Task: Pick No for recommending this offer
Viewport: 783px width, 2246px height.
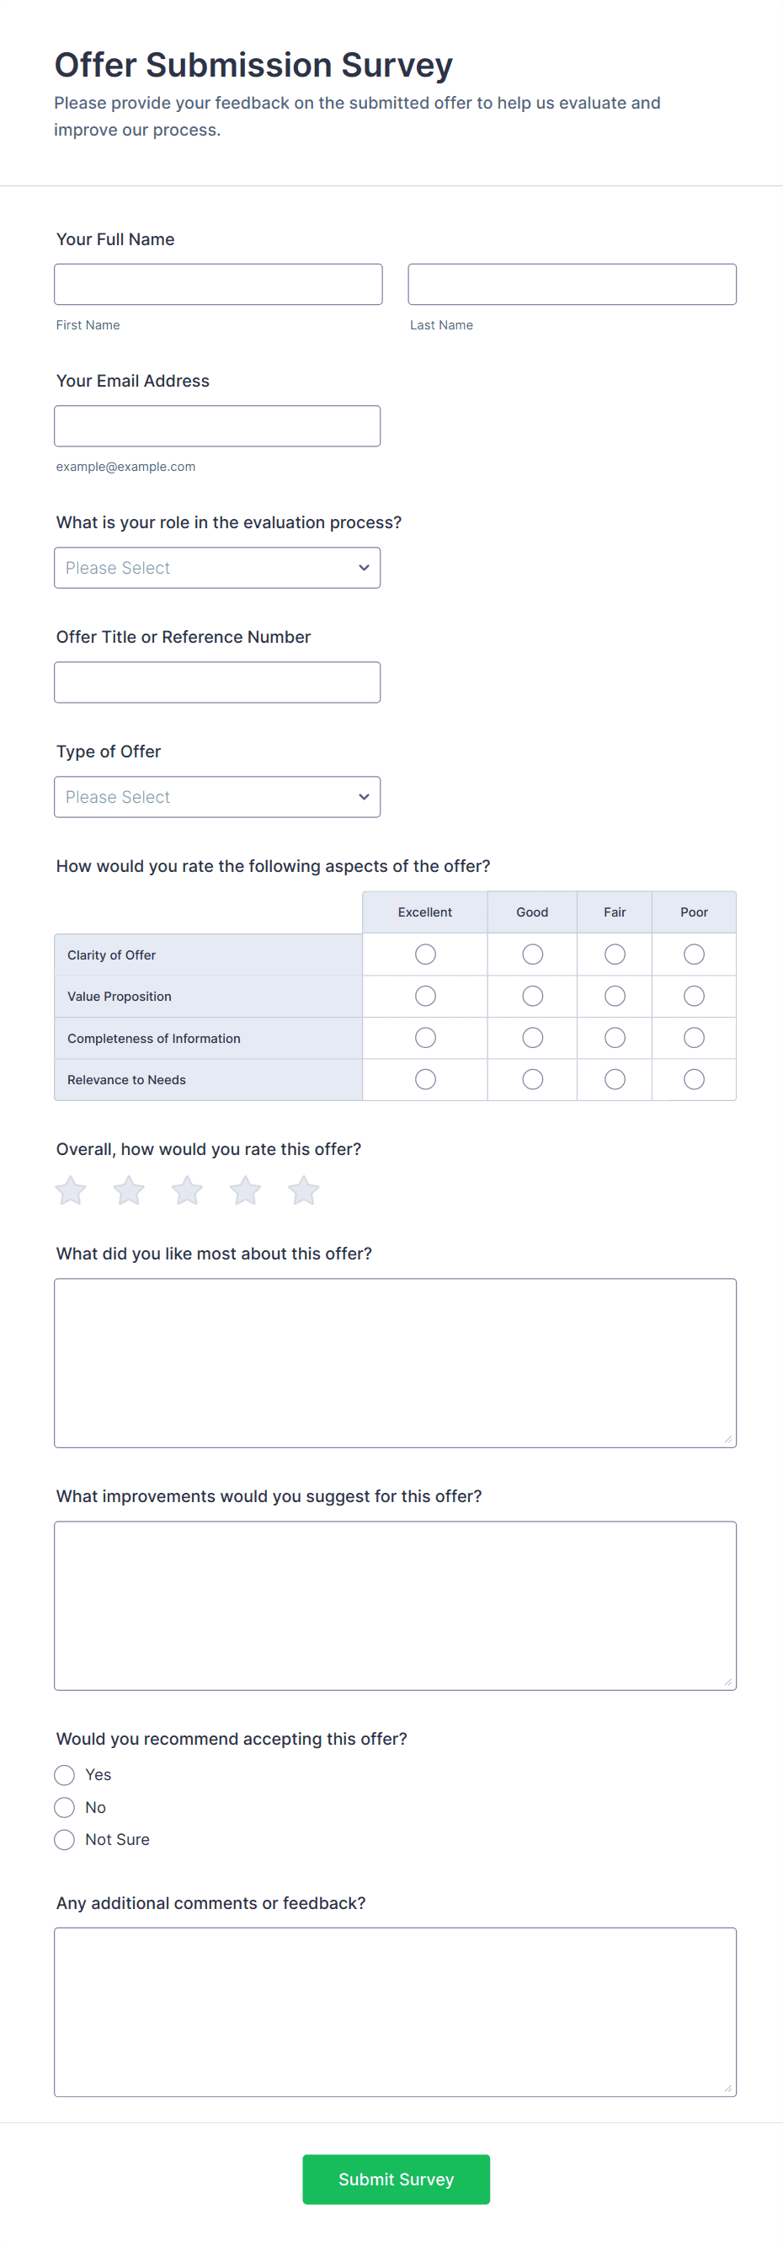Action: [x=65, y=1807]
